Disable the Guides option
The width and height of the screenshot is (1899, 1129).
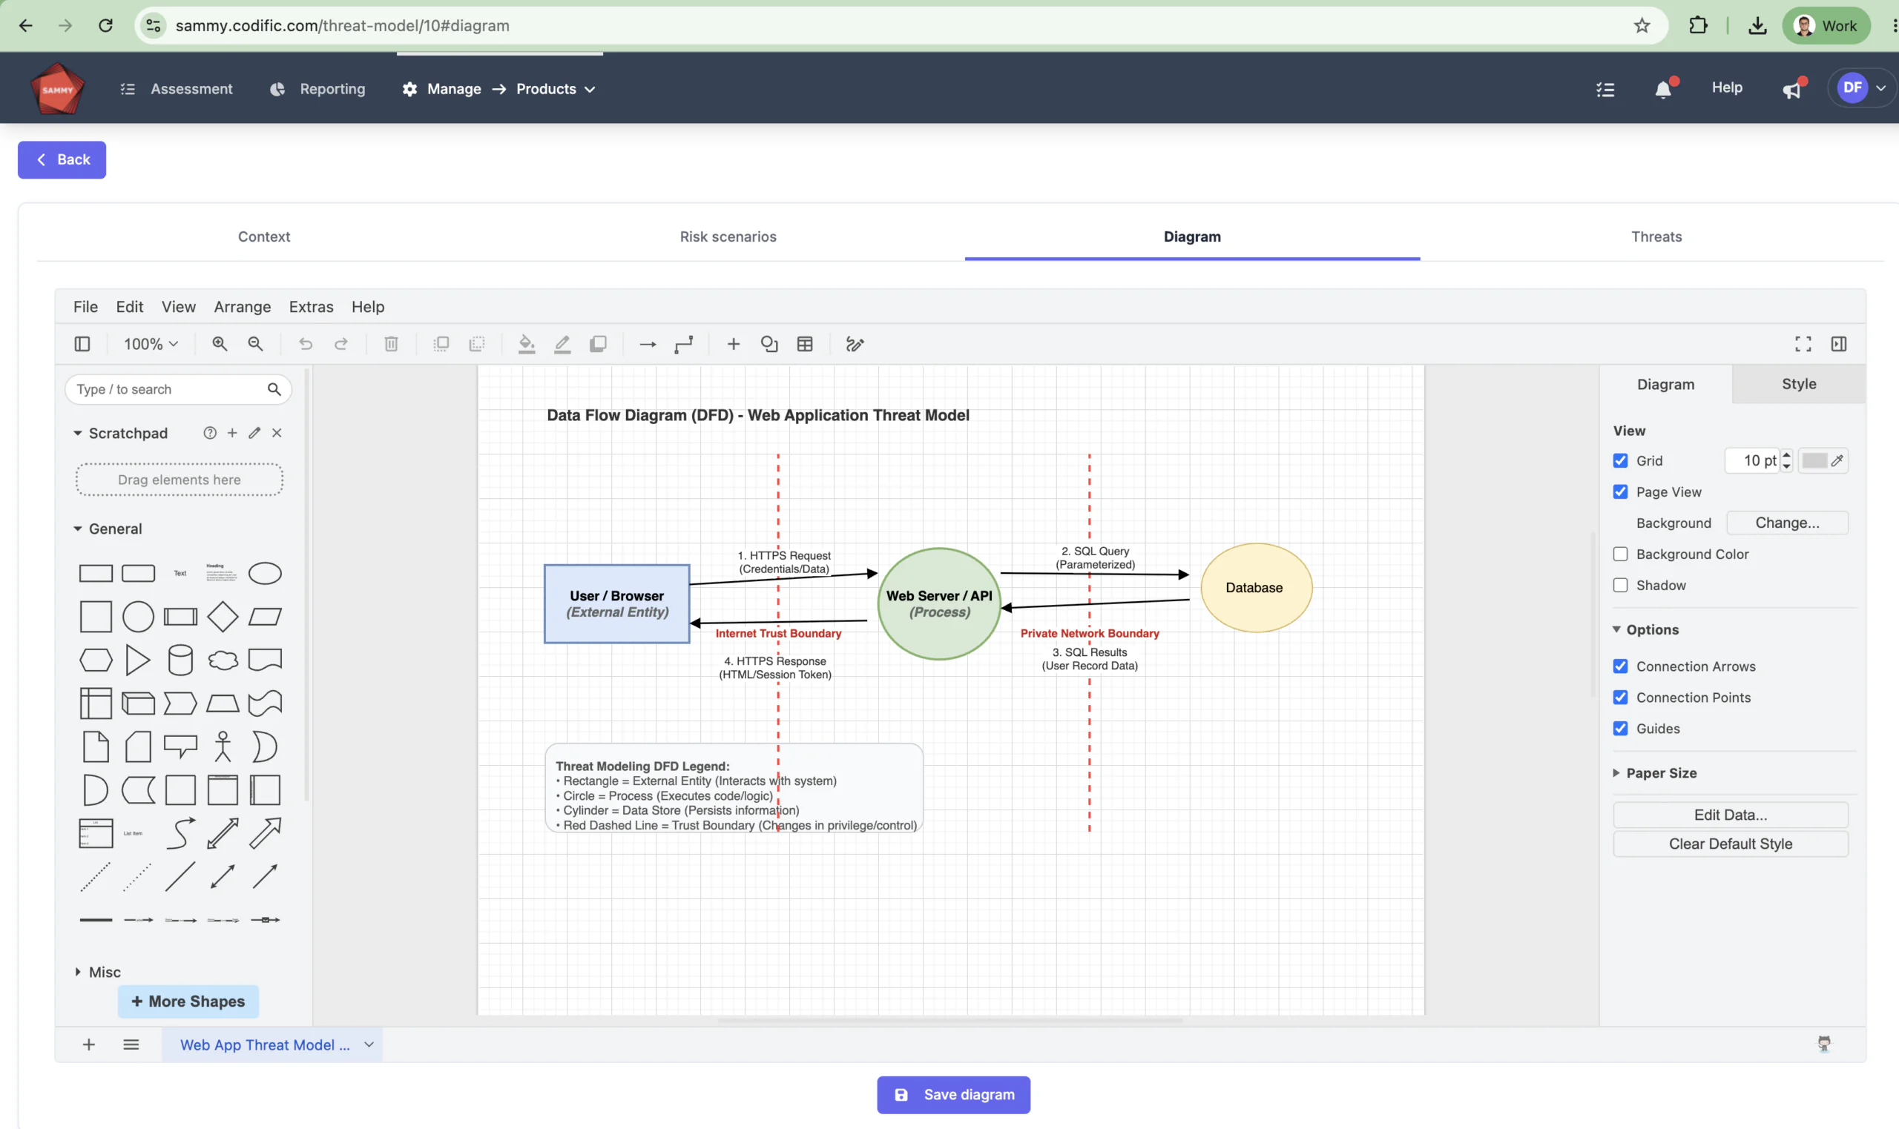pyautogui.click(x=1620, y=729)
